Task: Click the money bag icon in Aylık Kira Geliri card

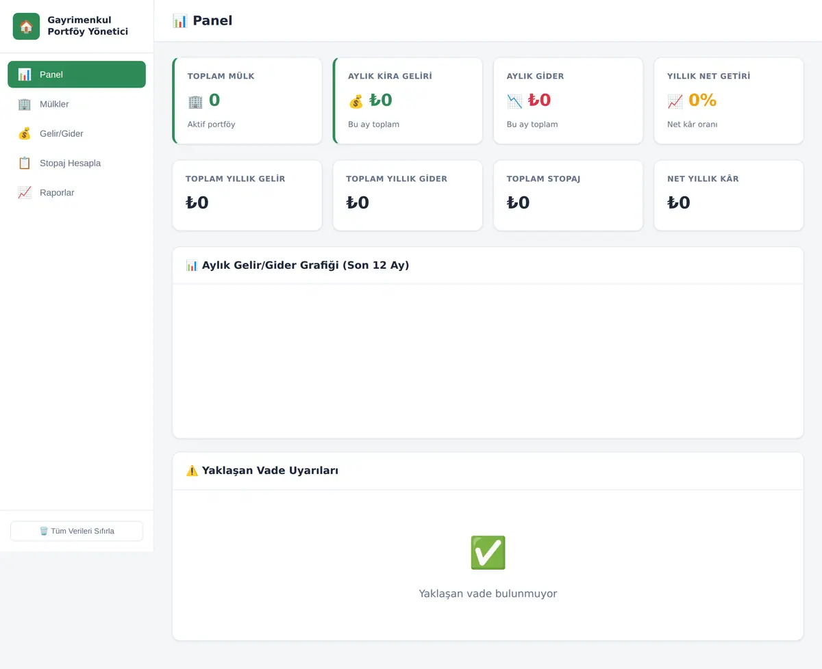Action: click(356, 101)
